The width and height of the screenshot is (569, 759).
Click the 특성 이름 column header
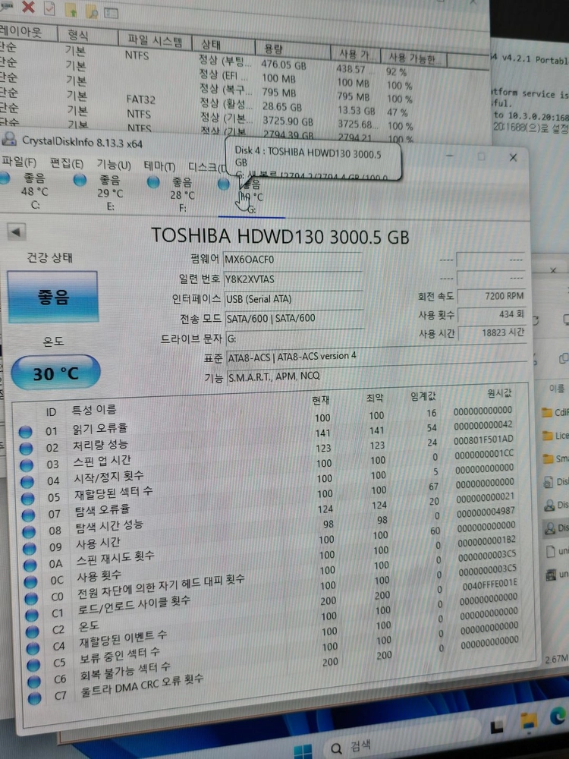[94, 410]
